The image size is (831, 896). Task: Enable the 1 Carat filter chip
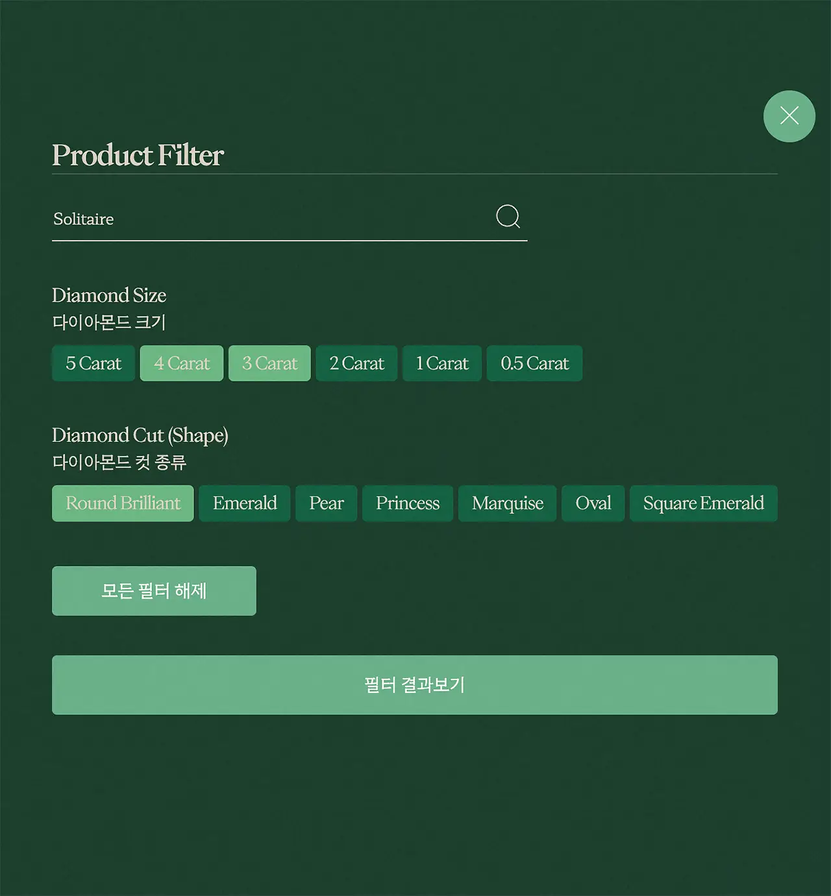coord(441,363)
